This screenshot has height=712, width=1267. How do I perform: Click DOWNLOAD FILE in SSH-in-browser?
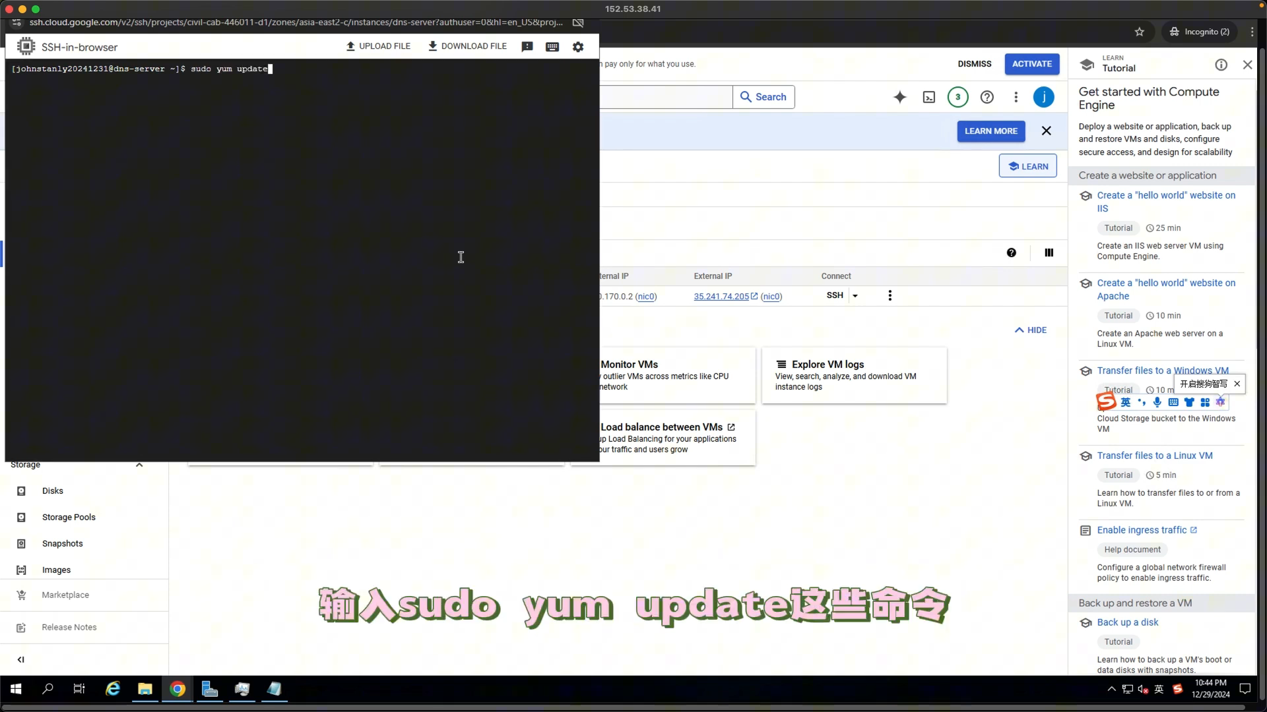(467, 46)
